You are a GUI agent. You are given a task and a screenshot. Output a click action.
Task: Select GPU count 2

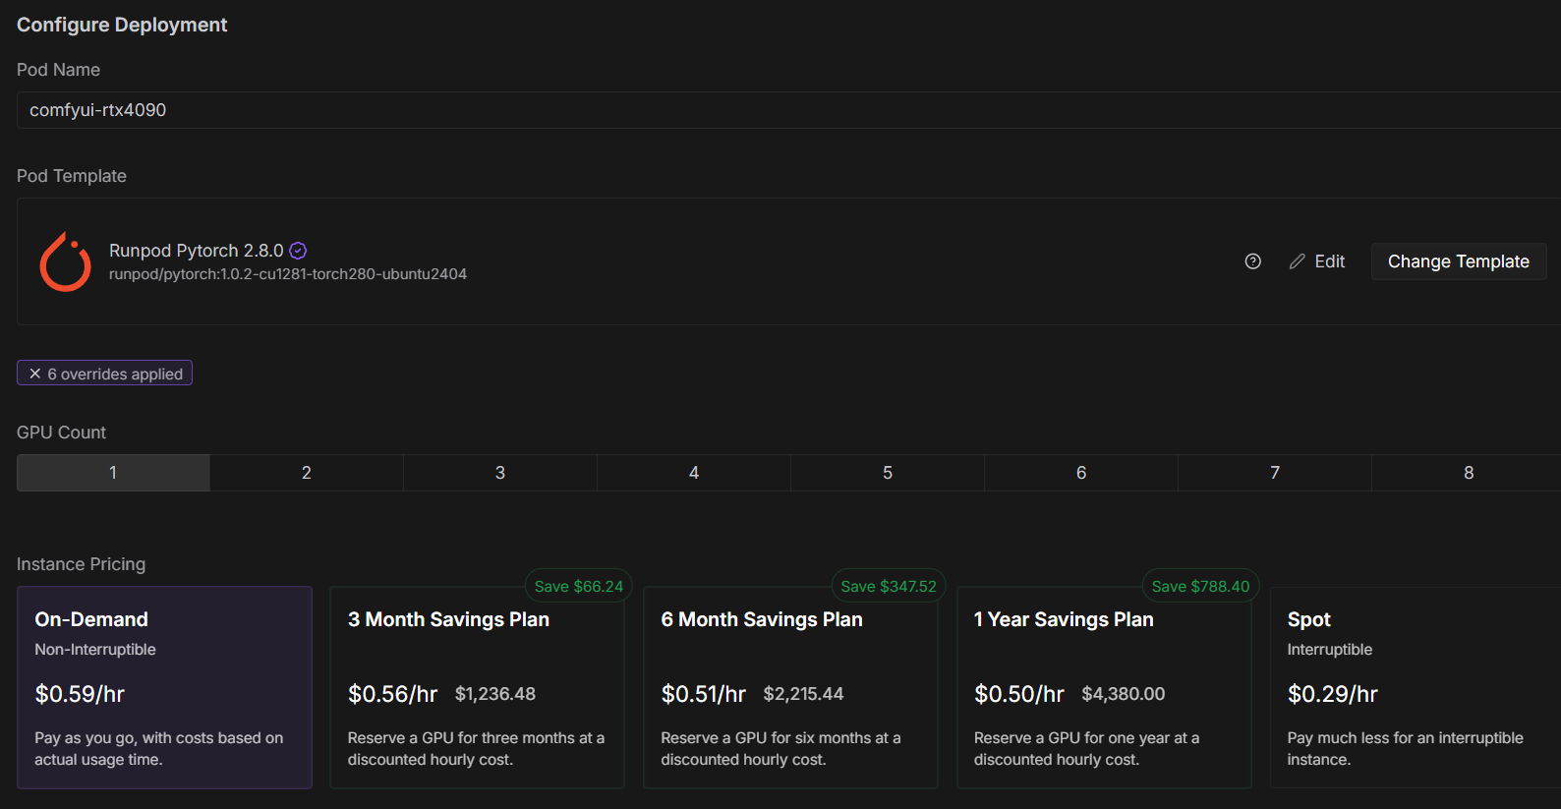point(307,473)
